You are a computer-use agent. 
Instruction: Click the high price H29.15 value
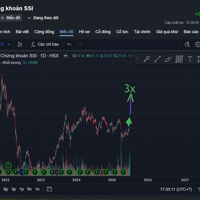[93, 56]
